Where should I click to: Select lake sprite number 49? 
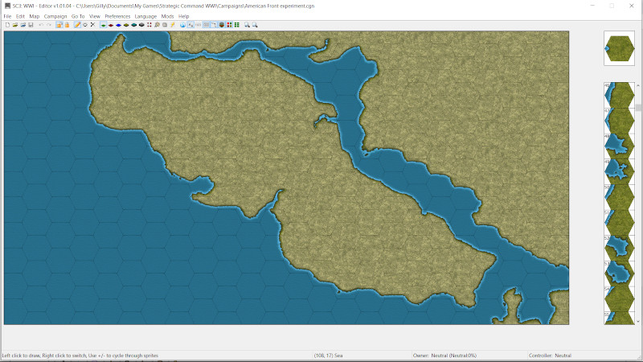point(619,171)
